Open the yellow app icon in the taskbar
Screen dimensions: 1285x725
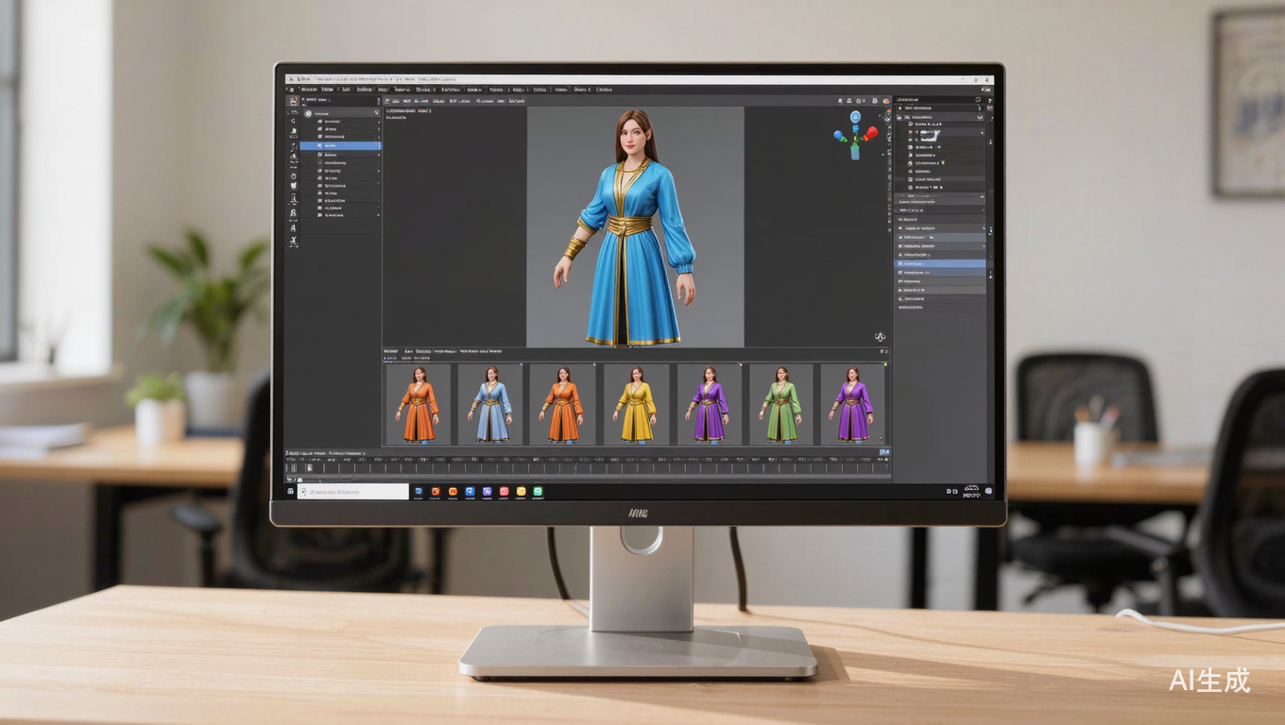521,492
